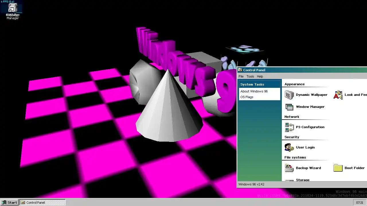Open the Help menu
Image resolution: width=367 pixels, height=206 pixels.
pos(260,76)
